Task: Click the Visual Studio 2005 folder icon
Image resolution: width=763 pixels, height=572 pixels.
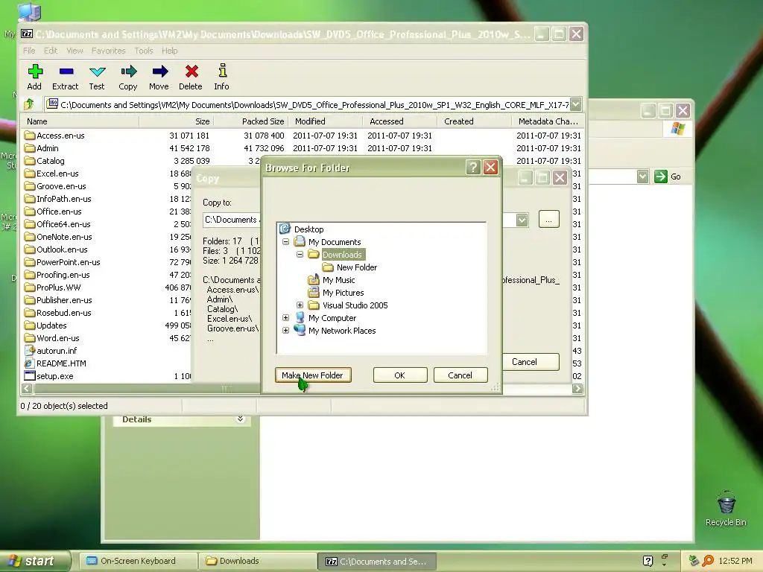Action: point(314,305)
